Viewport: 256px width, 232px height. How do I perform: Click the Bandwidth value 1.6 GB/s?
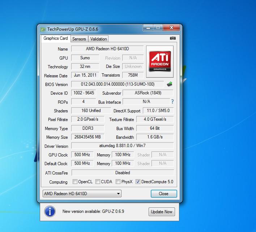tap(155, 137)
